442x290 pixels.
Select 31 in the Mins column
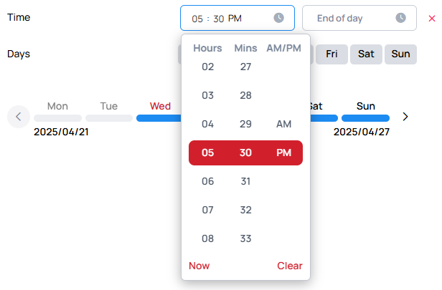(x=245, y=181)
